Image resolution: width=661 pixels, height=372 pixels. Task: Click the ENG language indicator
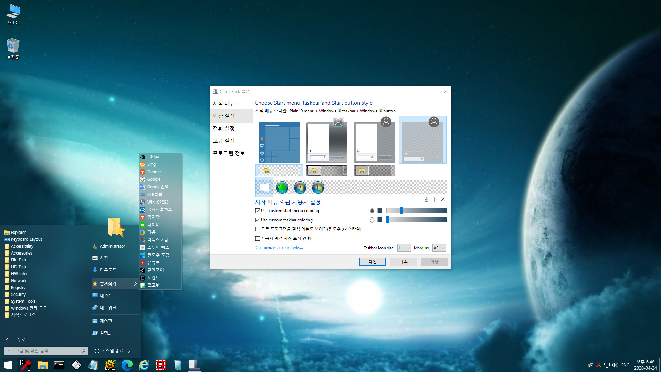tap(625, 365)
